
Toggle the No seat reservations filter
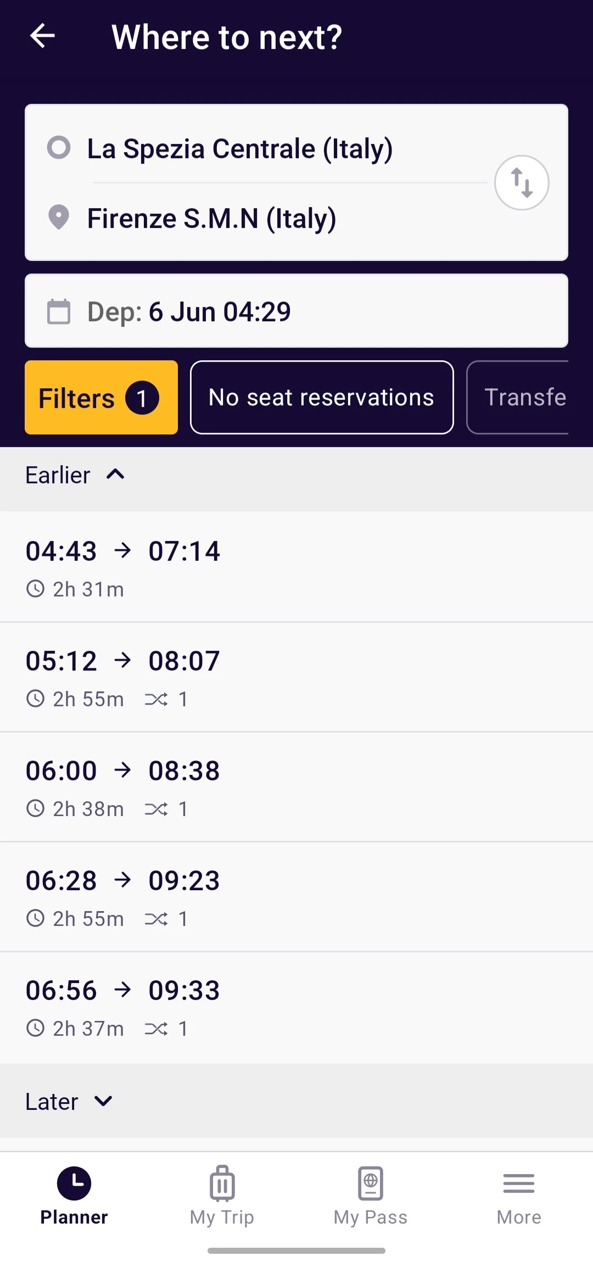[322, 398]
